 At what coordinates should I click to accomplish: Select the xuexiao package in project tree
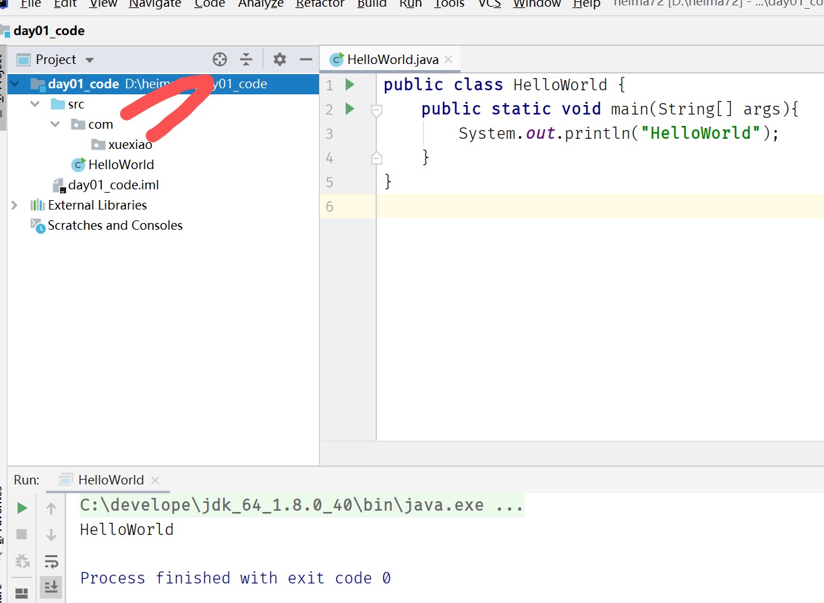tap(130, 144)
